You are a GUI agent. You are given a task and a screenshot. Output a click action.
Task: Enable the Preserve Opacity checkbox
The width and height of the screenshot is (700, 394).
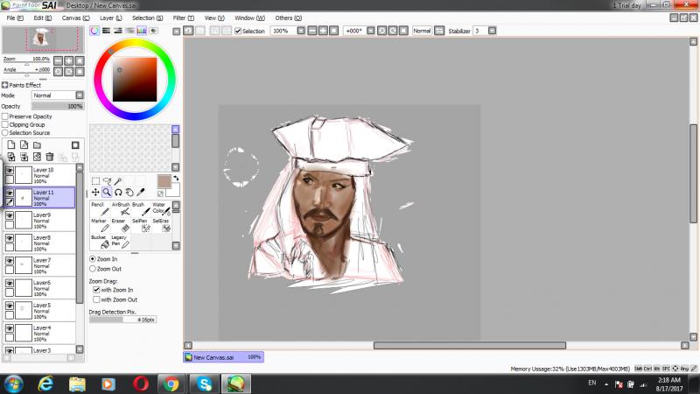click(x=5, y=116)
